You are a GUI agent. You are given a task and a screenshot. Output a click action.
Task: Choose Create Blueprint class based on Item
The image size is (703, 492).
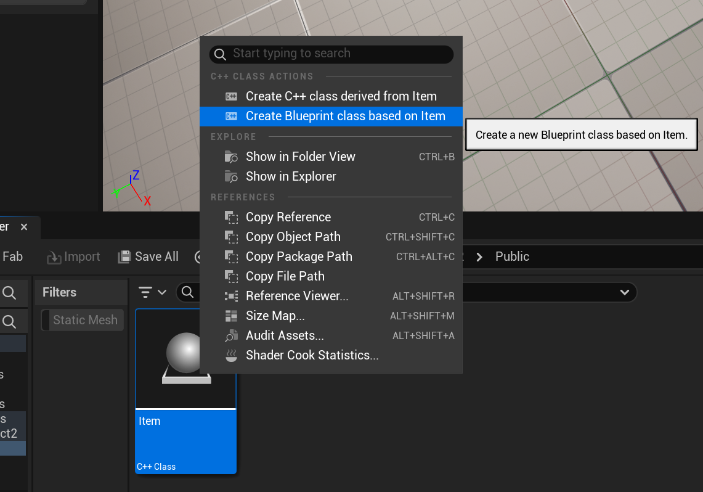pyautogui.click(x=331, y=116)
